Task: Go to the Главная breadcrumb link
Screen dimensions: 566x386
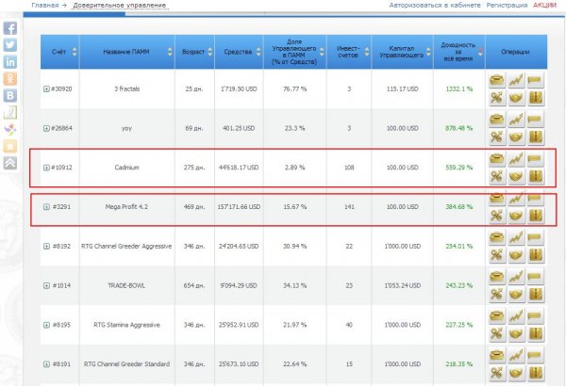Action: 44,5
